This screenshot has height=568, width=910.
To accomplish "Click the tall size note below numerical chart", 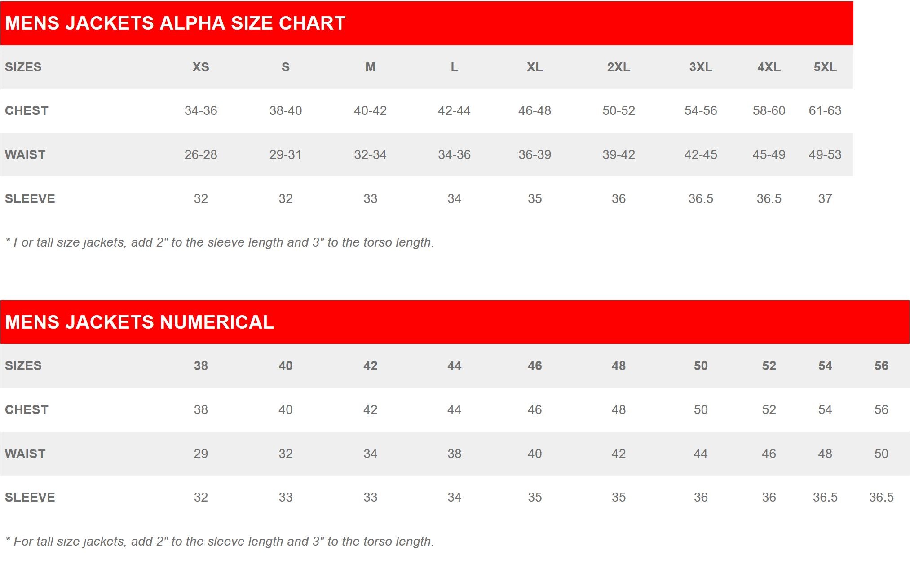I will tap(220, 542).
